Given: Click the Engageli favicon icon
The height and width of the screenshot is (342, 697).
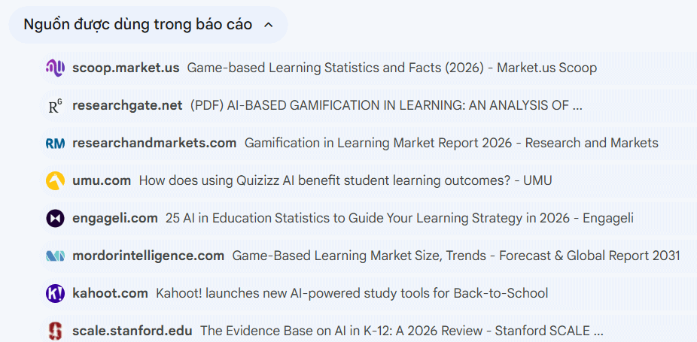Looking at the screenshot, I should (55, 218).
